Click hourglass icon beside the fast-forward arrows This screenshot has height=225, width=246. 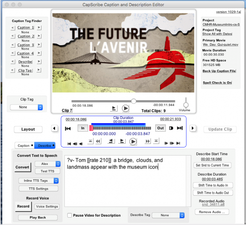pos(156,141)
